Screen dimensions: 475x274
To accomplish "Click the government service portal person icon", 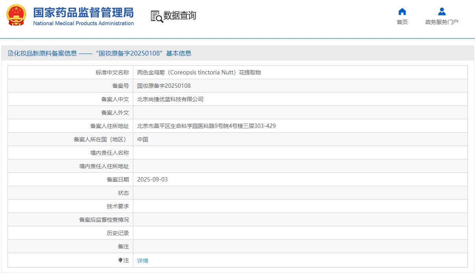I will click(442, 11).
